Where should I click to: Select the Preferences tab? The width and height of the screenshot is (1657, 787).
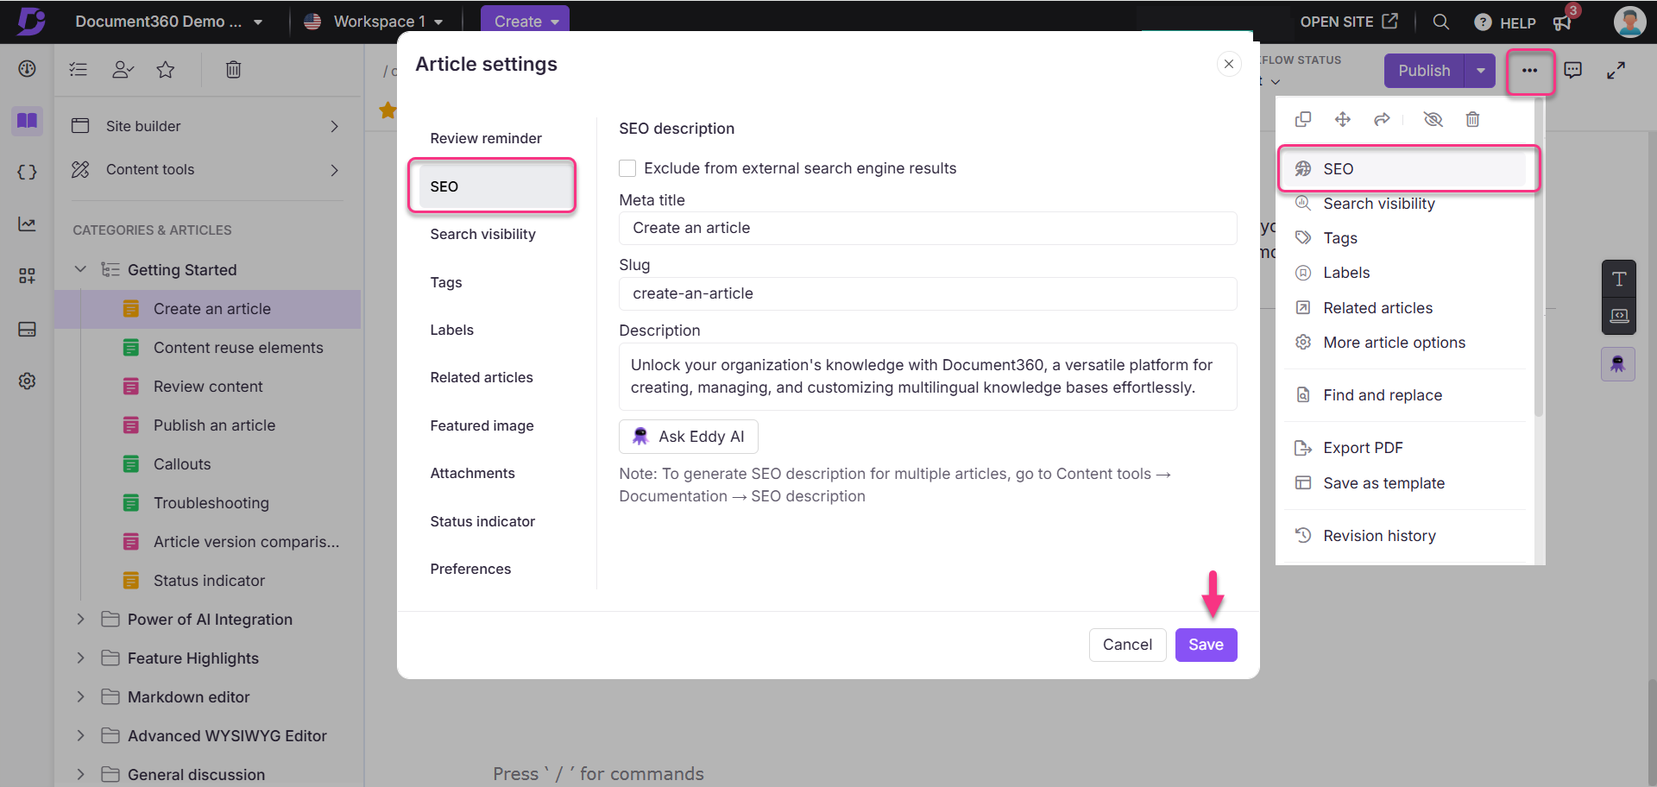click(x=471, y=569)
